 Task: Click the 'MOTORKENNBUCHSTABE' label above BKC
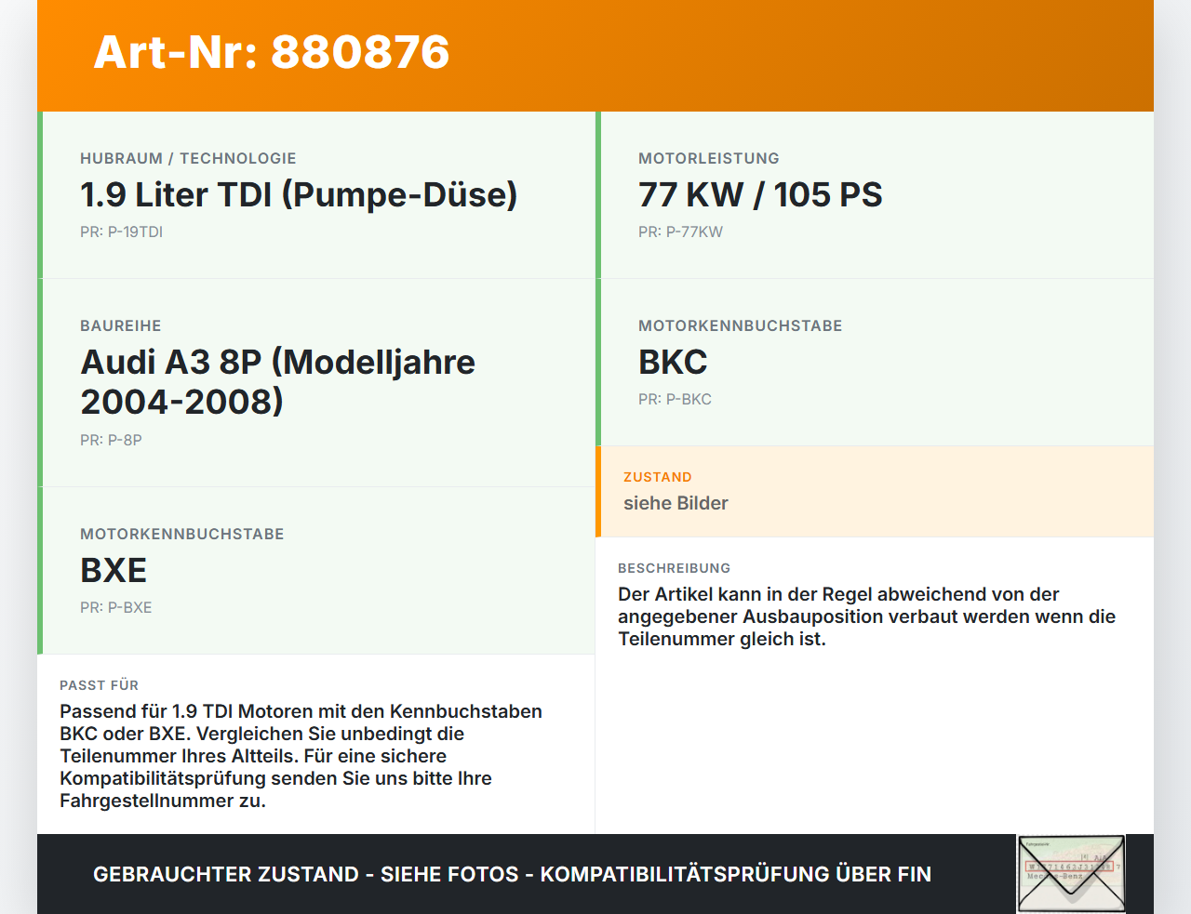click(741, 325)
